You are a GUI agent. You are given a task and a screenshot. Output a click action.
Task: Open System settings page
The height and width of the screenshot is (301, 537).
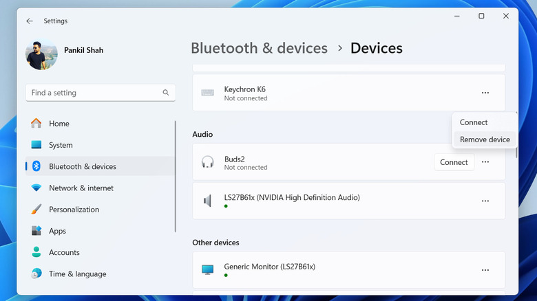coord(61,145)
